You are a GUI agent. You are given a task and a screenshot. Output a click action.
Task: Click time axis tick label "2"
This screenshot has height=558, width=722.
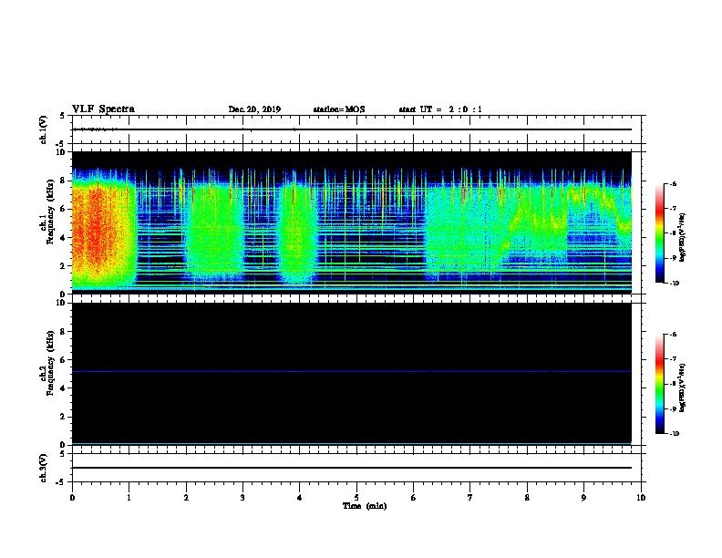pos(186,497)
